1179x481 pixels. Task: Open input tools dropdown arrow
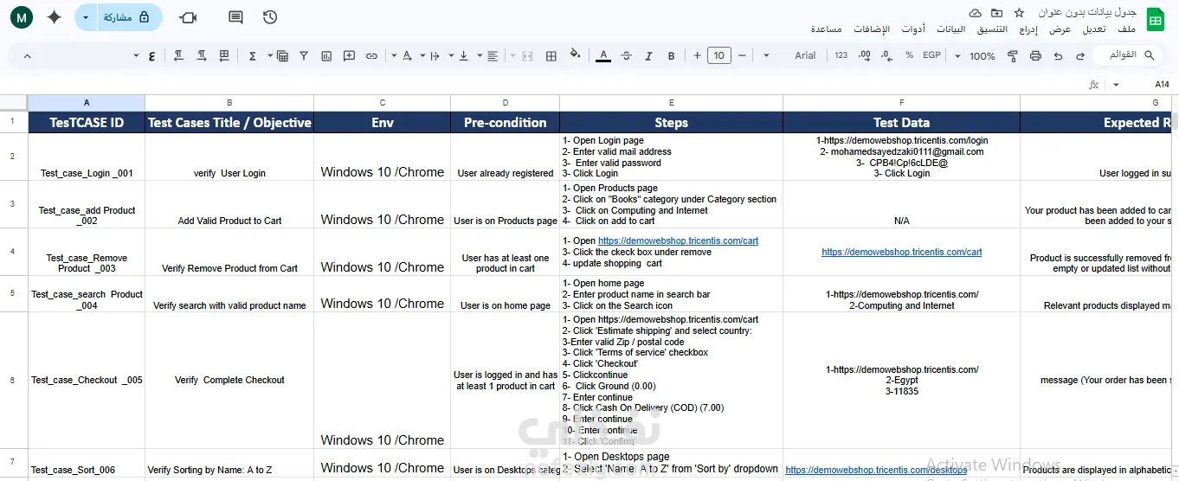coord(136,56)
